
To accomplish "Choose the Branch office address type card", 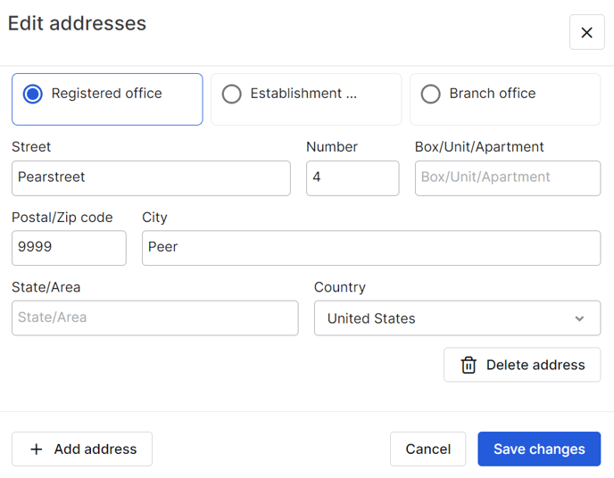I will click(x=505, y=99).
